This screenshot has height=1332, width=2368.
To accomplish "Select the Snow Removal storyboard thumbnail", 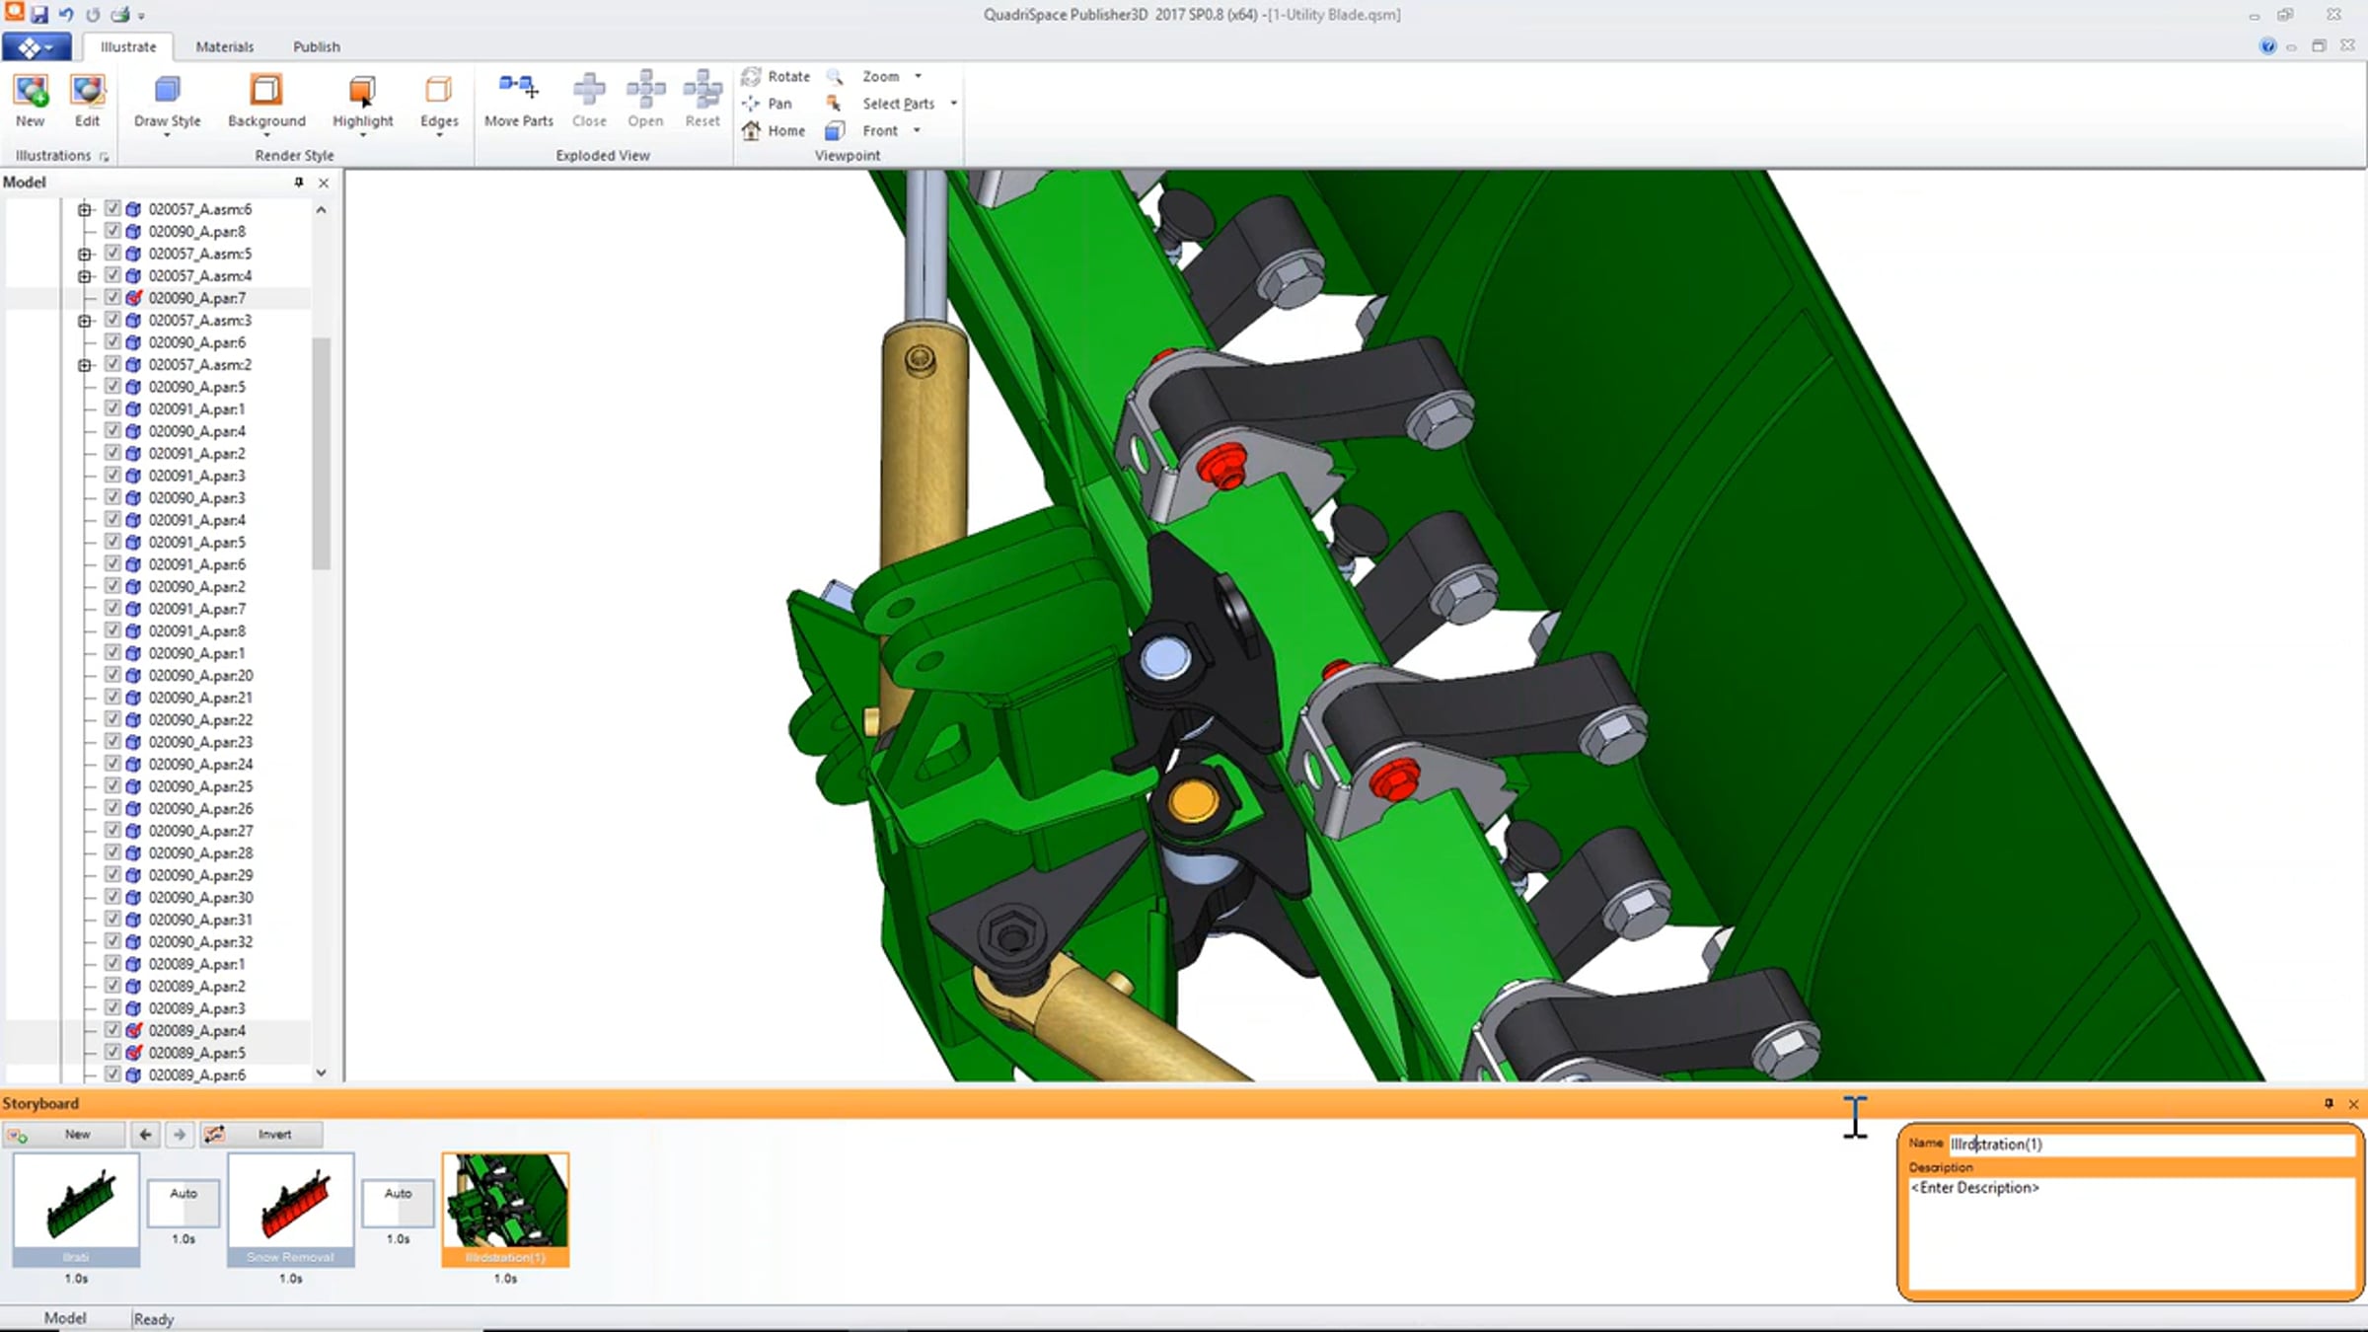I will [290, 1210].
